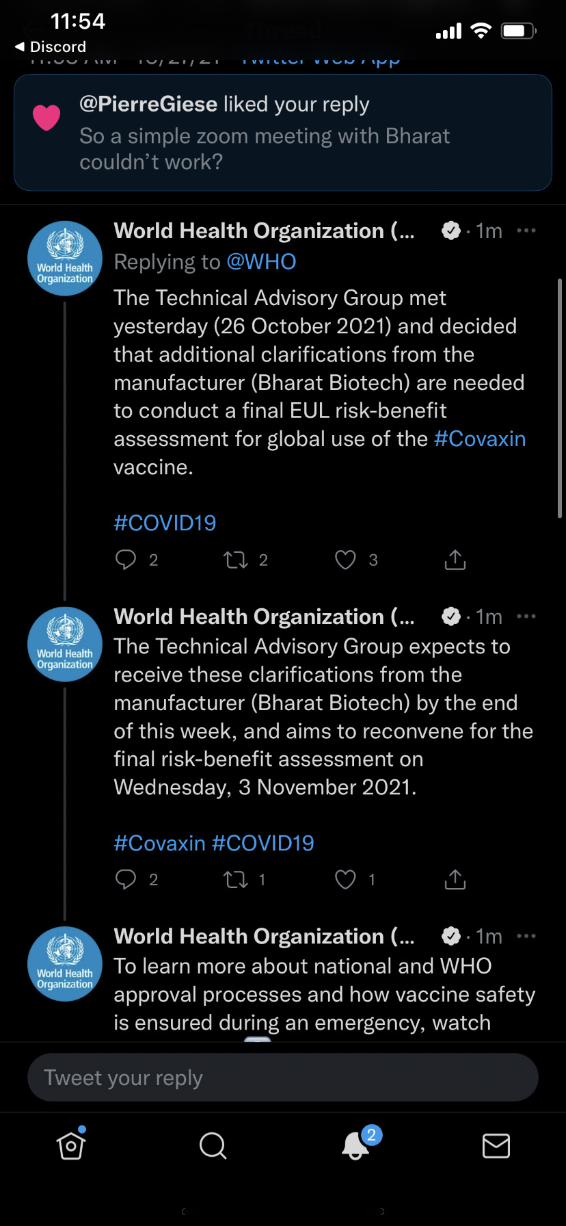Open the Messages envelope tab
The image size is (566, 1226).
coord(496,1145)
